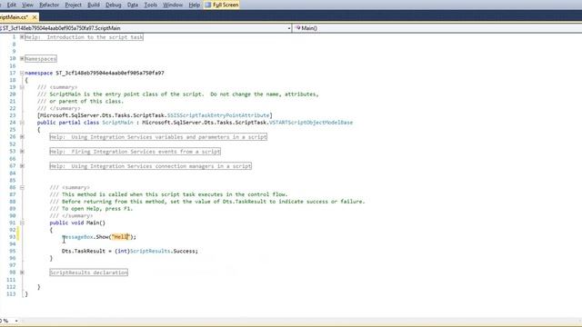Open the Window menu

pyautogui.click(x=173, y=5)
